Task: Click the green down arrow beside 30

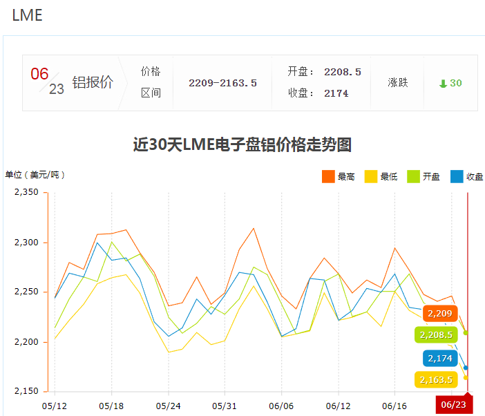Action: pos(443,84)
